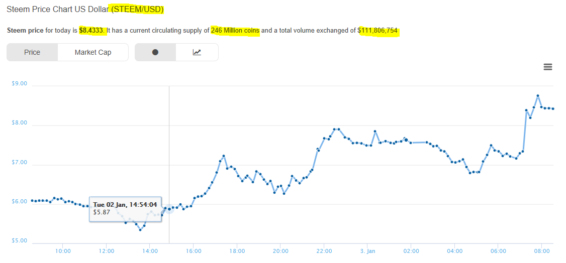
Task: Click the 12:00 x-axis time label
Action: 106,251
